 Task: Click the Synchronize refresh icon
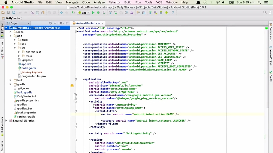[14, 13]
